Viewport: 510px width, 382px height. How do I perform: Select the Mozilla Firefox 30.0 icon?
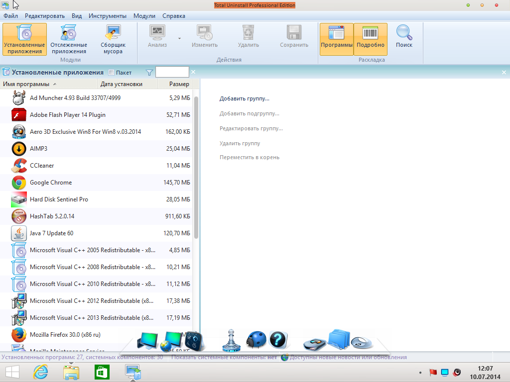[x=19, y=335]
